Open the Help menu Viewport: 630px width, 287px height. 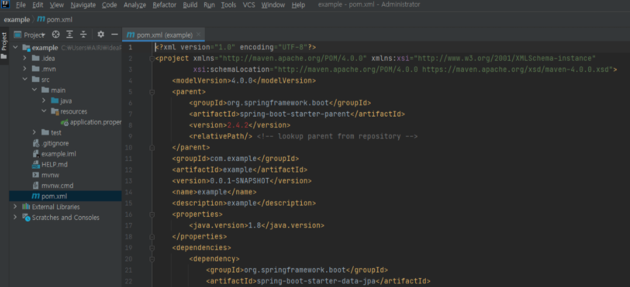pyautogui.click(x=298, y=5)
